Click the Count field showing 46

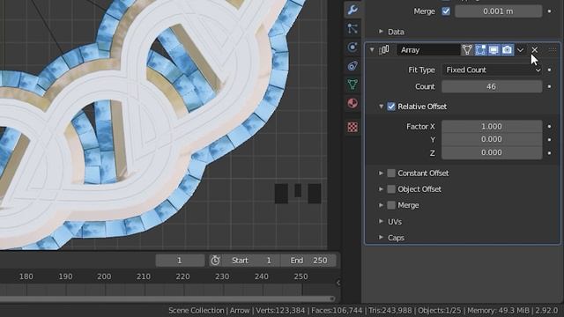click(x=492, y=86)
